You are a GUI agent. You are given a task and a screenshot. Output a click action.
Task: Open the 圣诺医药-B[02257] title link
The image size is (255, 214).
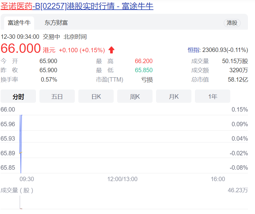[x=77, y=6]
